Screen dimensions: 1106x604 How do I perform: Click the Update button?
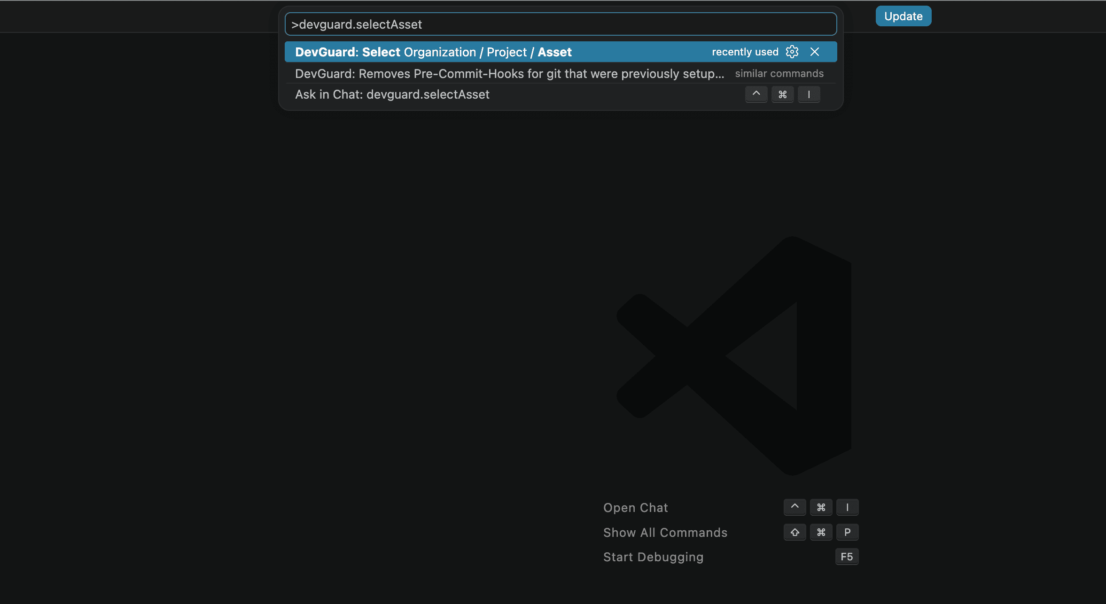pos(903,16)
